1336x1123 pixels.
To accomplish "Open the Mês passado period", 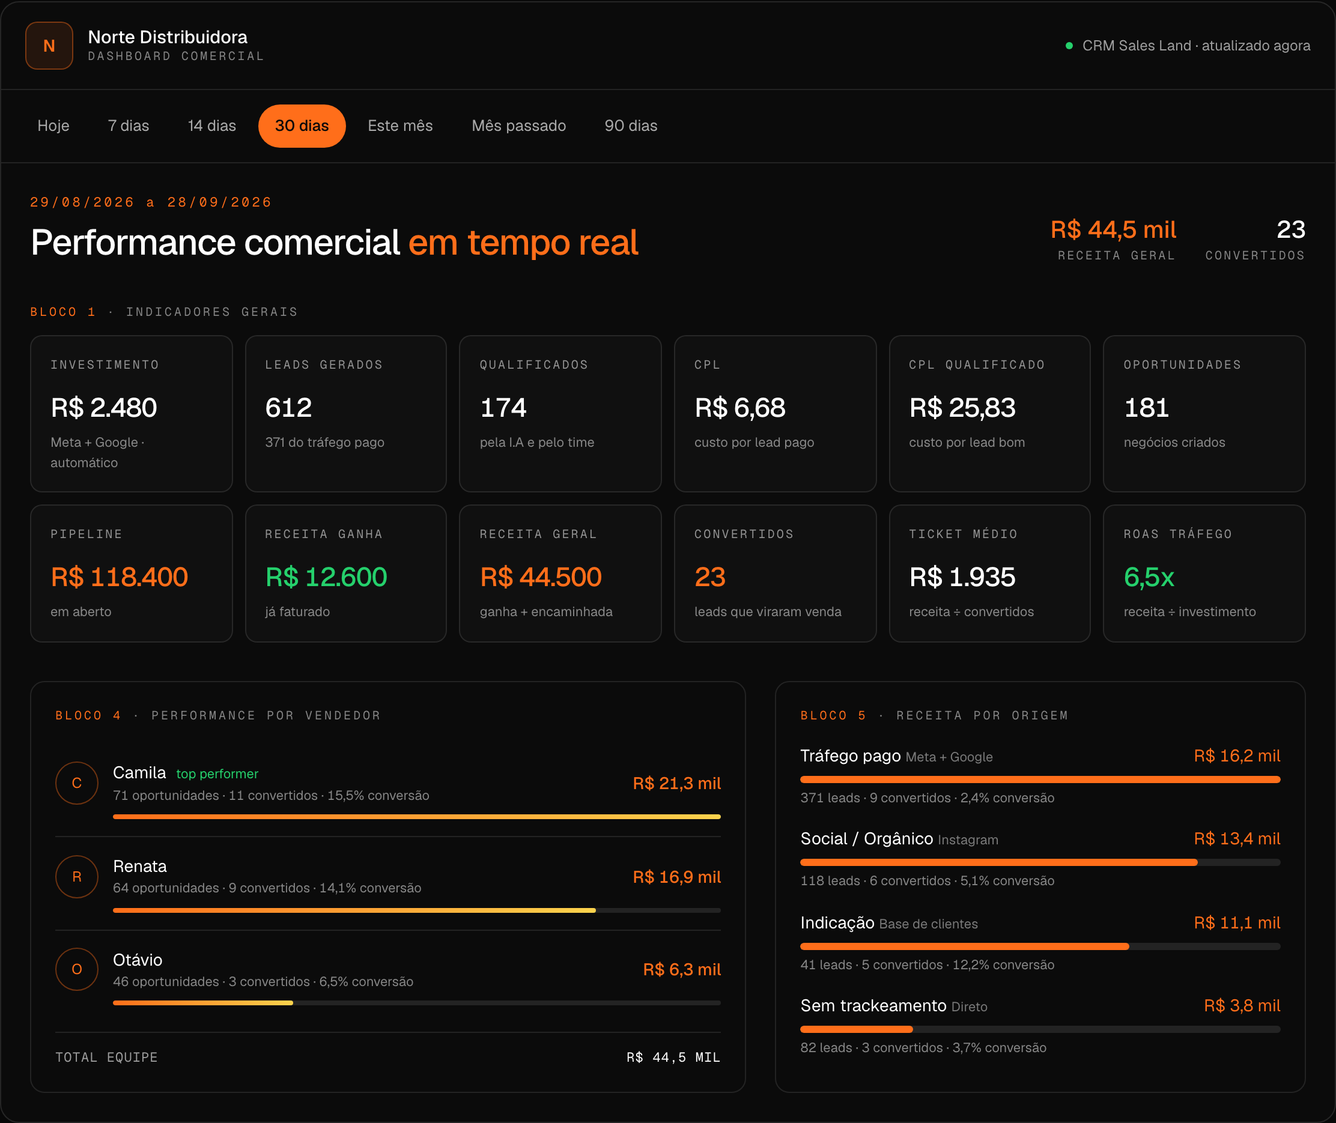I will pos(519,126).
